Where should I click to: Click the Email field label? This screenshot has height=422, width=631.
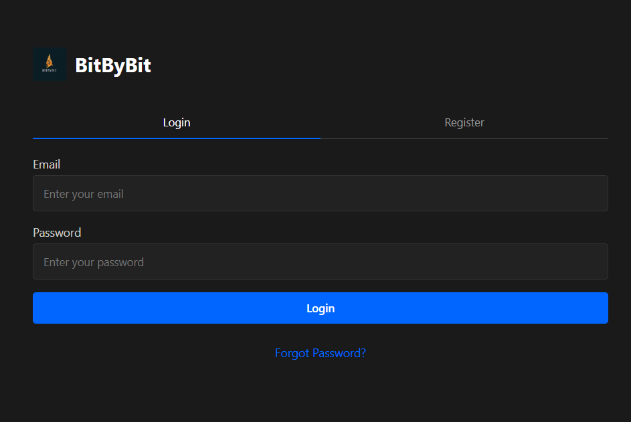tap(47, 165)
